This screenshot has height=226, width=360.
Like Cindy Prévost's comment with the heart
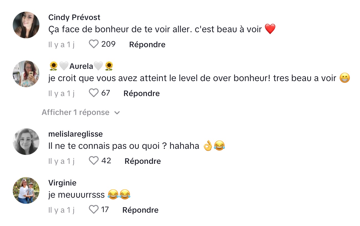94,44
